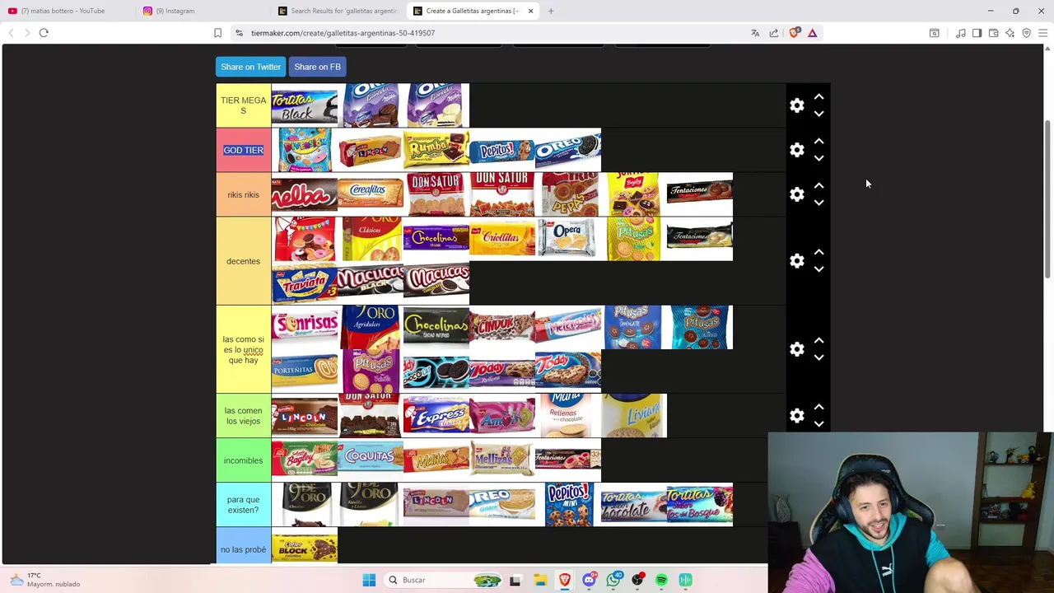Reload the tiermaker page
Image resolution: width=1054 pixels, height=593 pixels.
(44, 33)
